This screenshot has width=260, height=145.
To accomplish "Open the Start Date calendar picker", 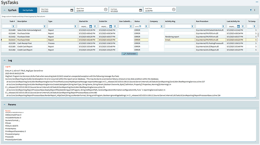I will [72, 10].
